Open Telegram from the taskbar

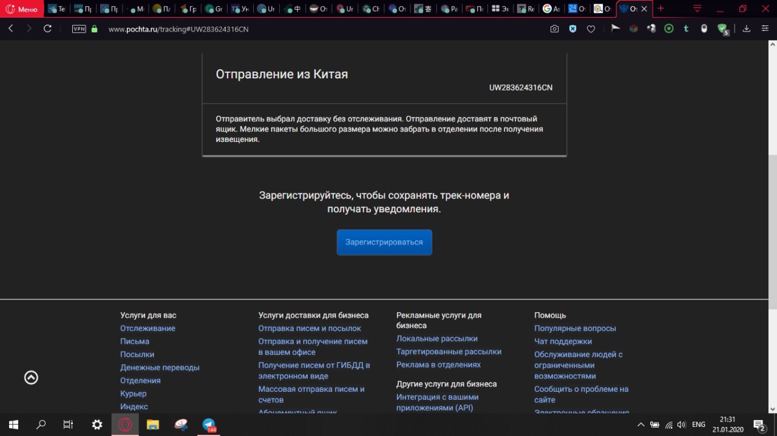[209, 424]
